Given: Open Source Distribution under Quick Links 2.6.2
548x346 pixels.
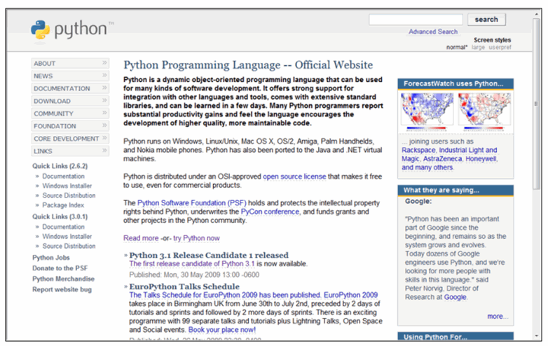Looking at the screenshot, I should pyautogui.click(x=69, y=195).
